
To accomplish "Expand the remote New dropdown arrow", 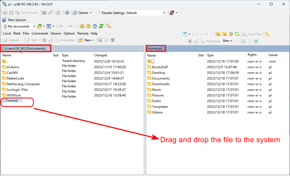I will pos(231,41).
